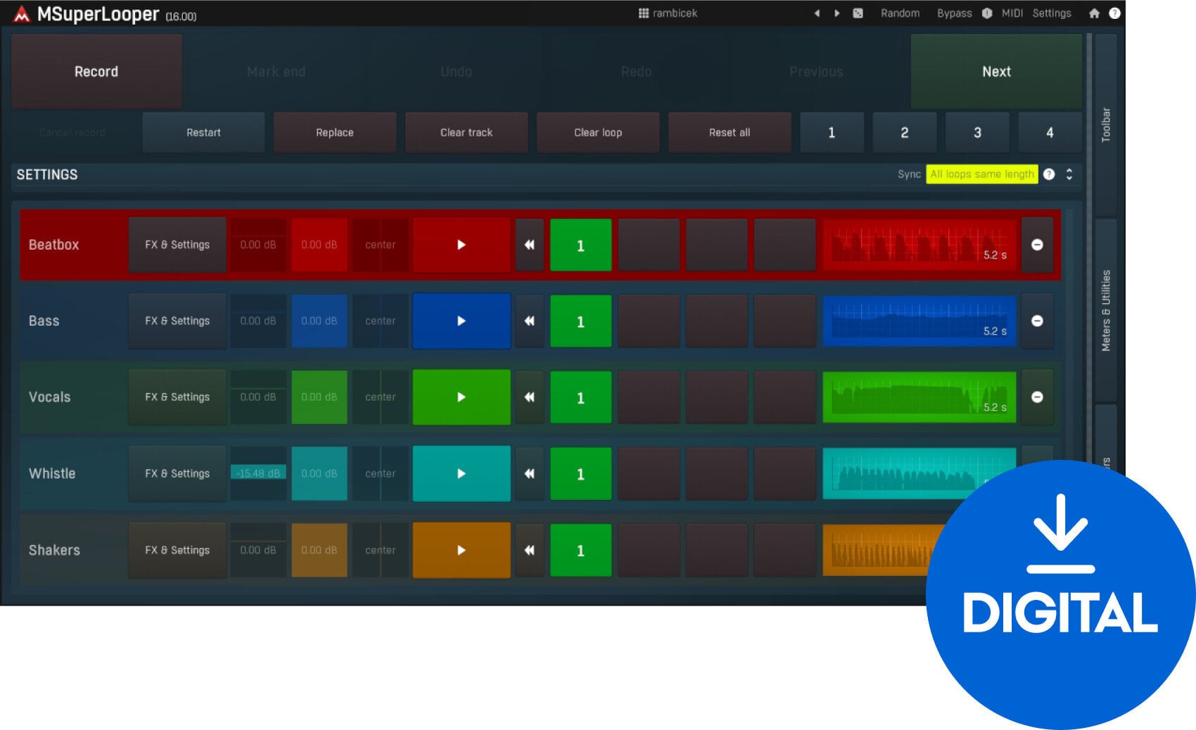The width and height of the screenshot is (1196, 730).
Task: Toggle Bypass in the top toolbar
Action: tap(954, 13)
